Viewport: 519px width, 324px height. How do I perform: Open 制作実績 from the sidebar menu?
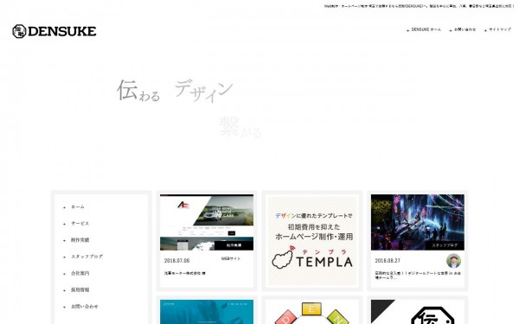tap(80, 240)
